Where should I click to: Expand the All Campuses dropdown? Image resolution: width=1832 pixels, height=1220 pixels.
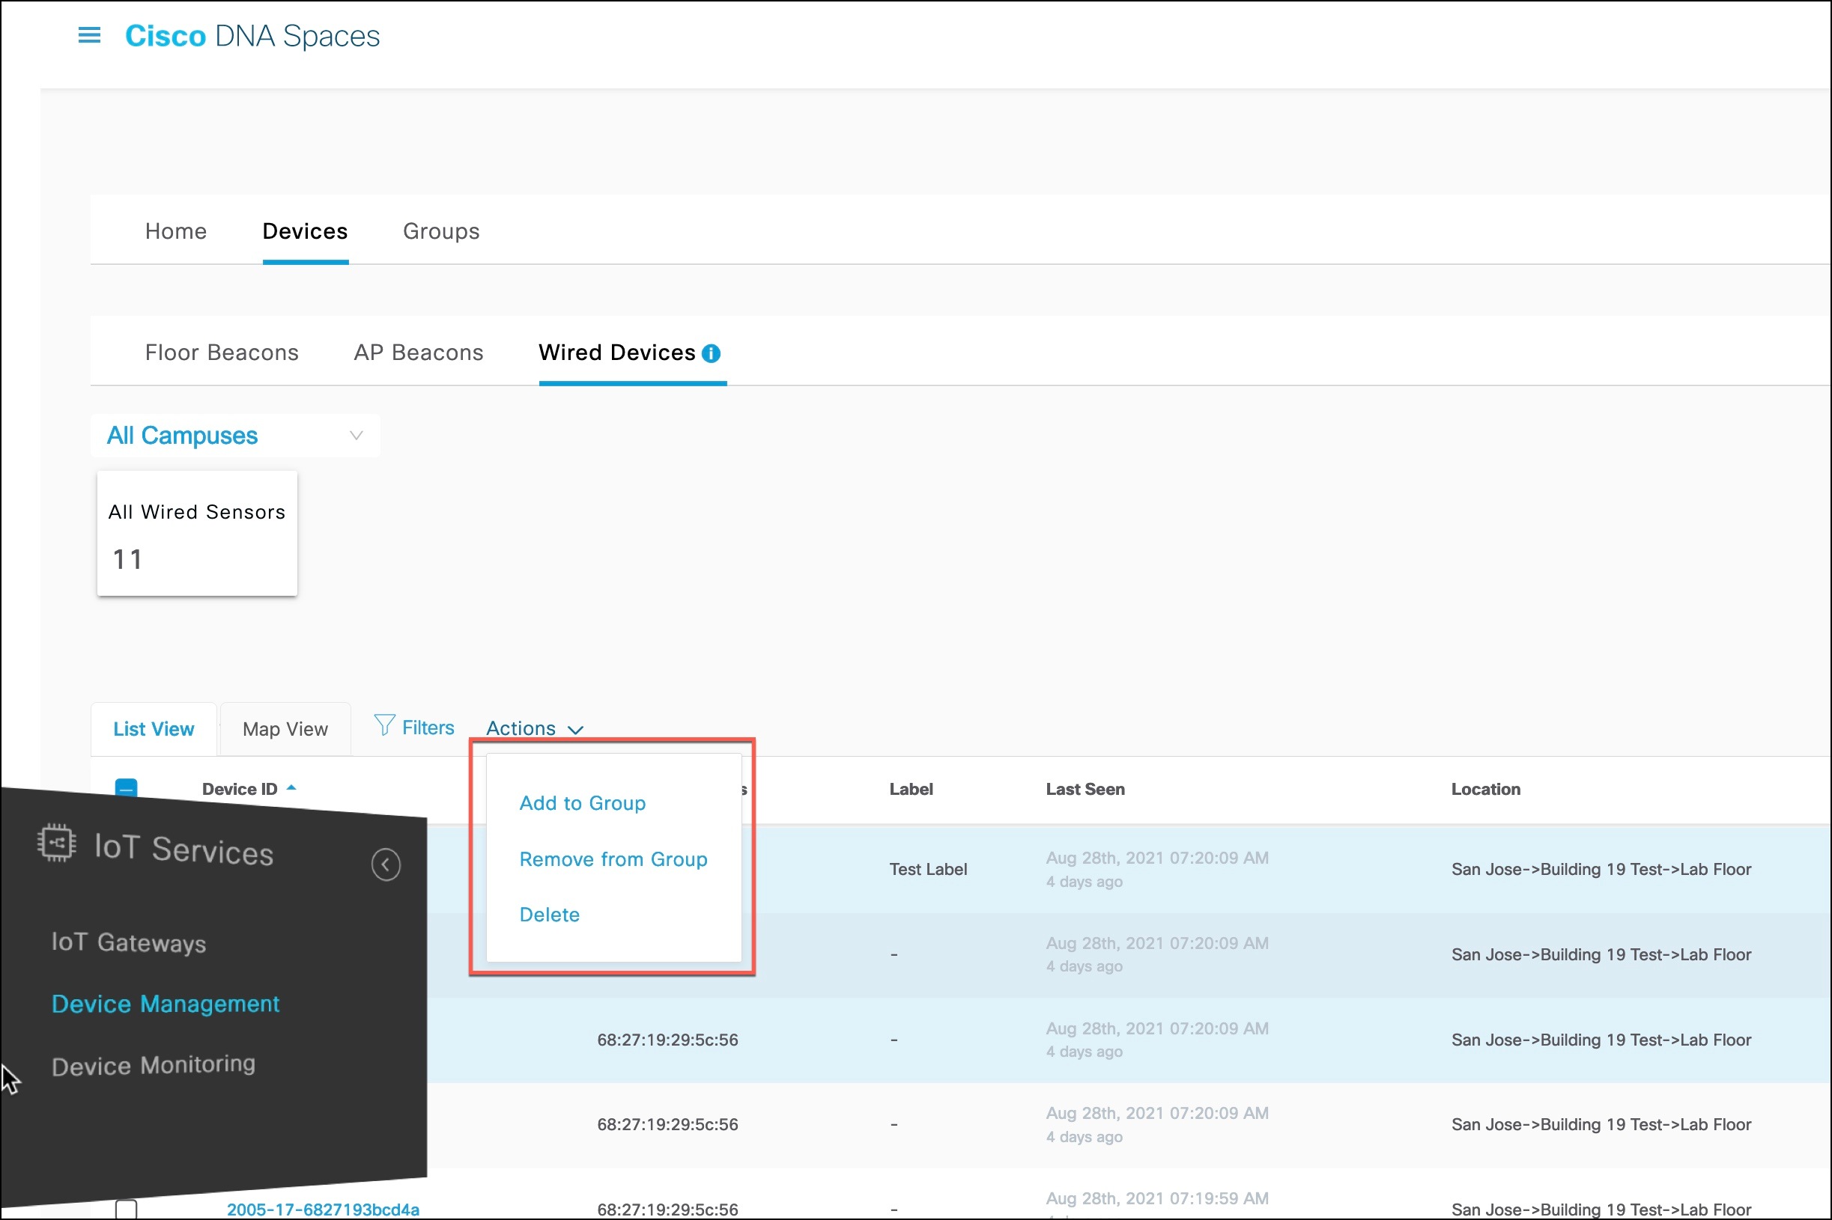point(235,436)
